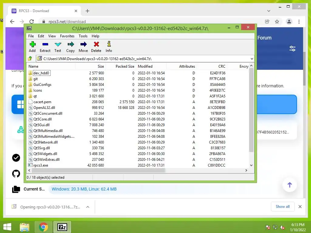
Task: Open the File menu
Action: click(31, 36)
